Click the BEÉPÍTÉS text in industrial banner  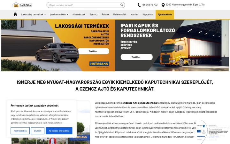[x=126, y=45]
